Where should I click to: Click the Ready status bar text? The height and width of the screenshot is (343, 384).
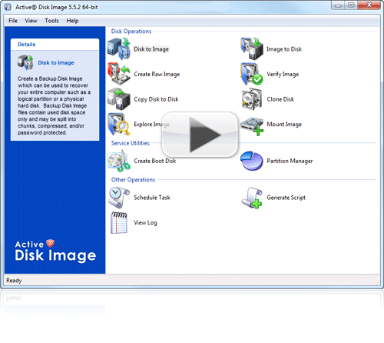click(x=14, y=281)
